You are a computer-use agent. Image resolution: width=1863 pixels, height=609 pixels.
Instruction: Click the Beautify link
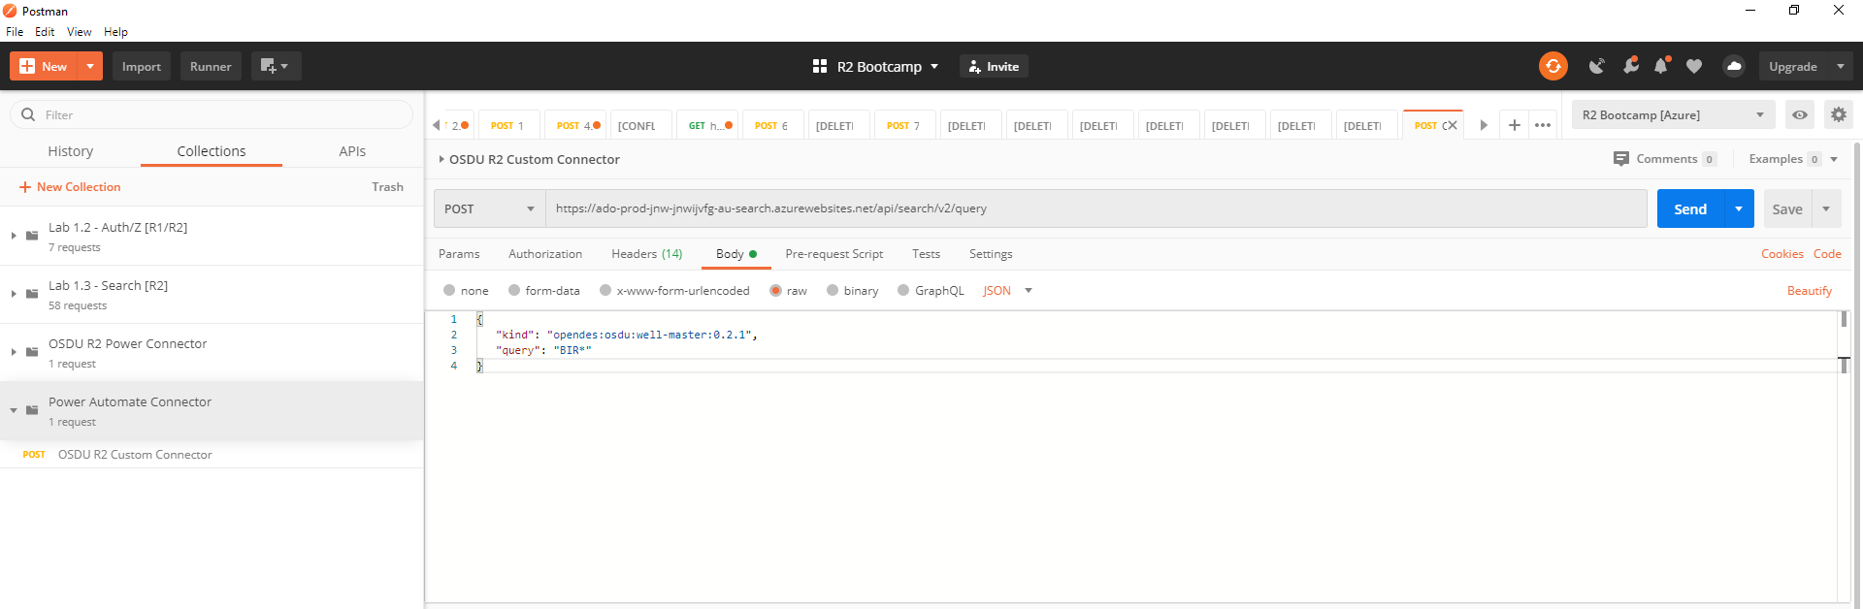coord(1810,291)
